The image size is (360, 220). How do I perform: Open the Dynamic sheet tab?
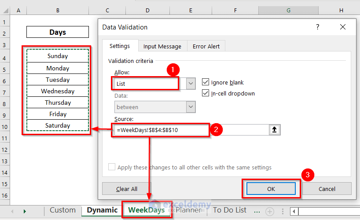click(102, 210)
